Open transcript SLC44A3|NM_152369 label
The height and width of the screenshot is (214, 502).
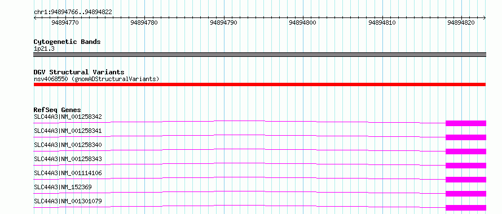(x=63, y=187)
